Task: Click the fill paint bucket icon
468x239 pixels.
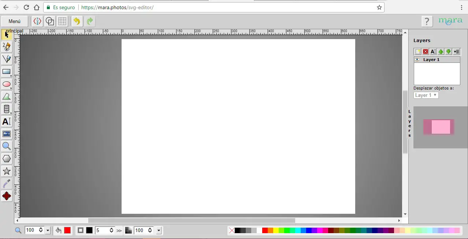Action: point(59,230)
